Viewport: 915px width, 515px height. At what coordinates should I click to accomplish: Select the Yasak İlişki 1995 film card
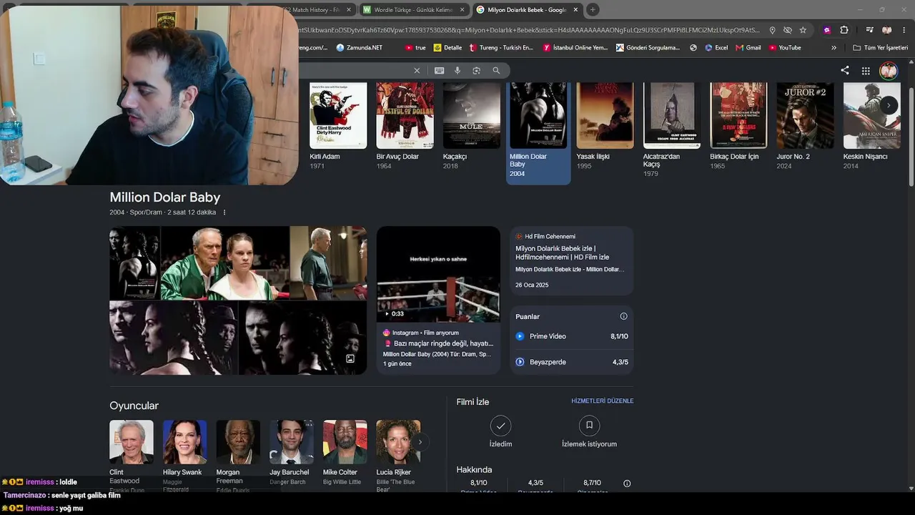pos(605,126)
